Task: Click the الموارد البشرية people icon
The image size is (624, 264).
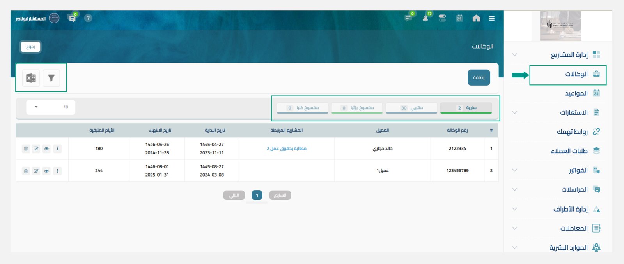Action: [x=596, y=247]
